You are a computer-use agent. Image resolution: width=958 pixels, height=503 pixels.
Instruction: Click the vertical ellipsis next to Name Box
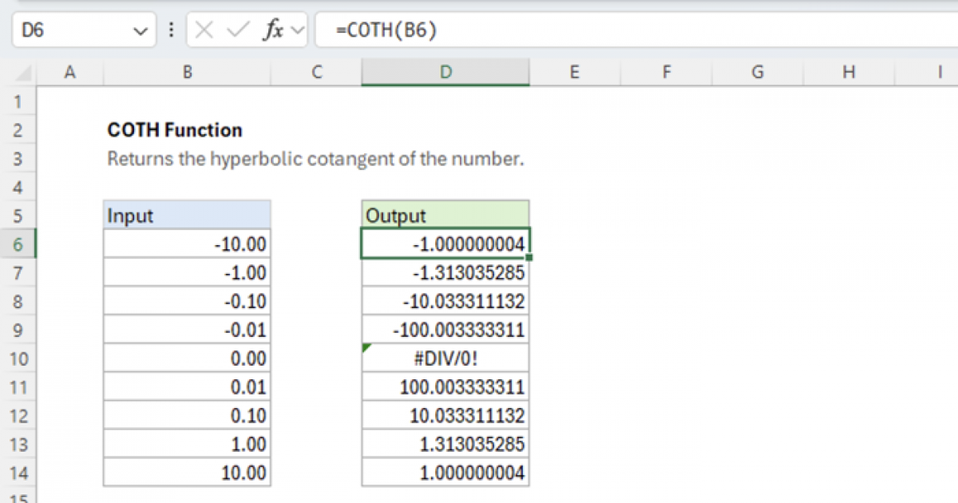click(172, 30)
